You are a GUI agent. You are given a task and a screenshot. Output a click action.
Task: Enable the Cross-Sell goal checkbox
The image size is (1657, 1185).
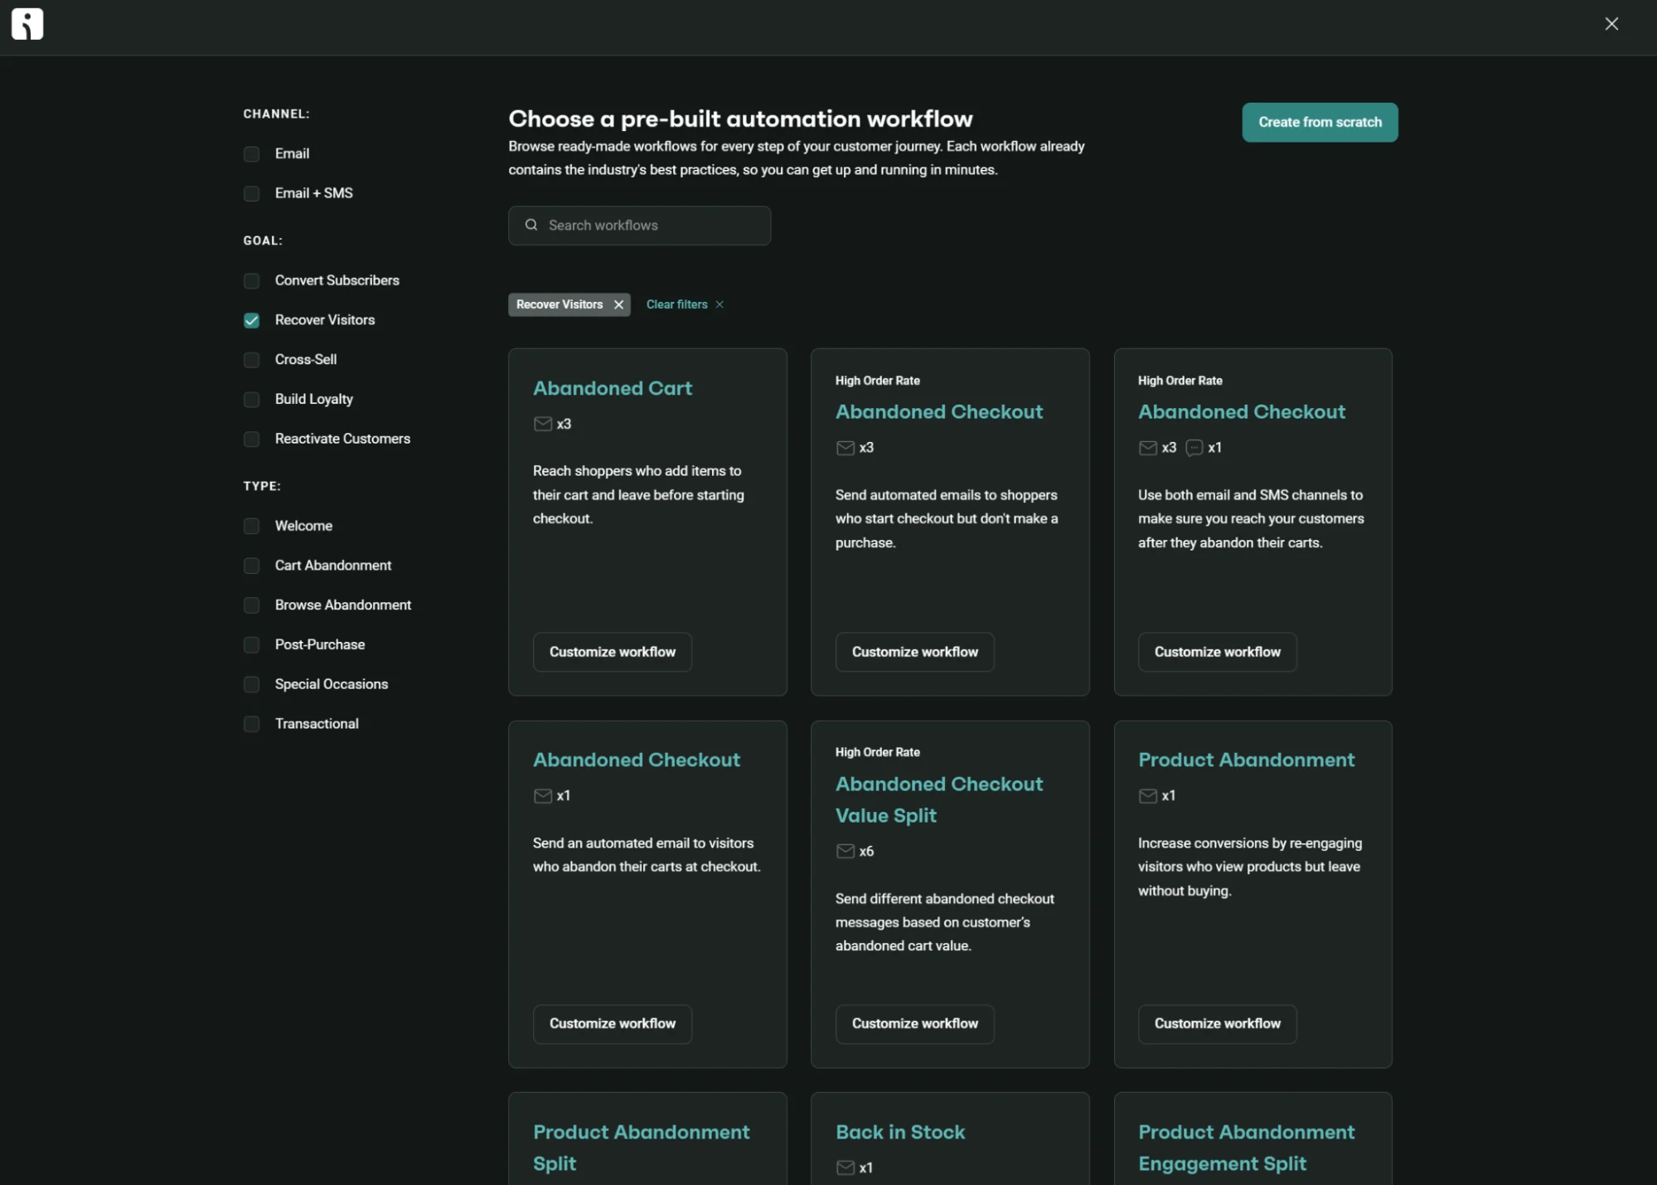click(x=252, y=360)
